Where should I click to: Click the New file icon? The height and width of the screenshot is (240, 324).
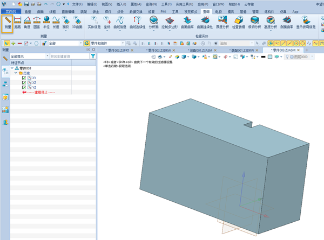point(13,4)
